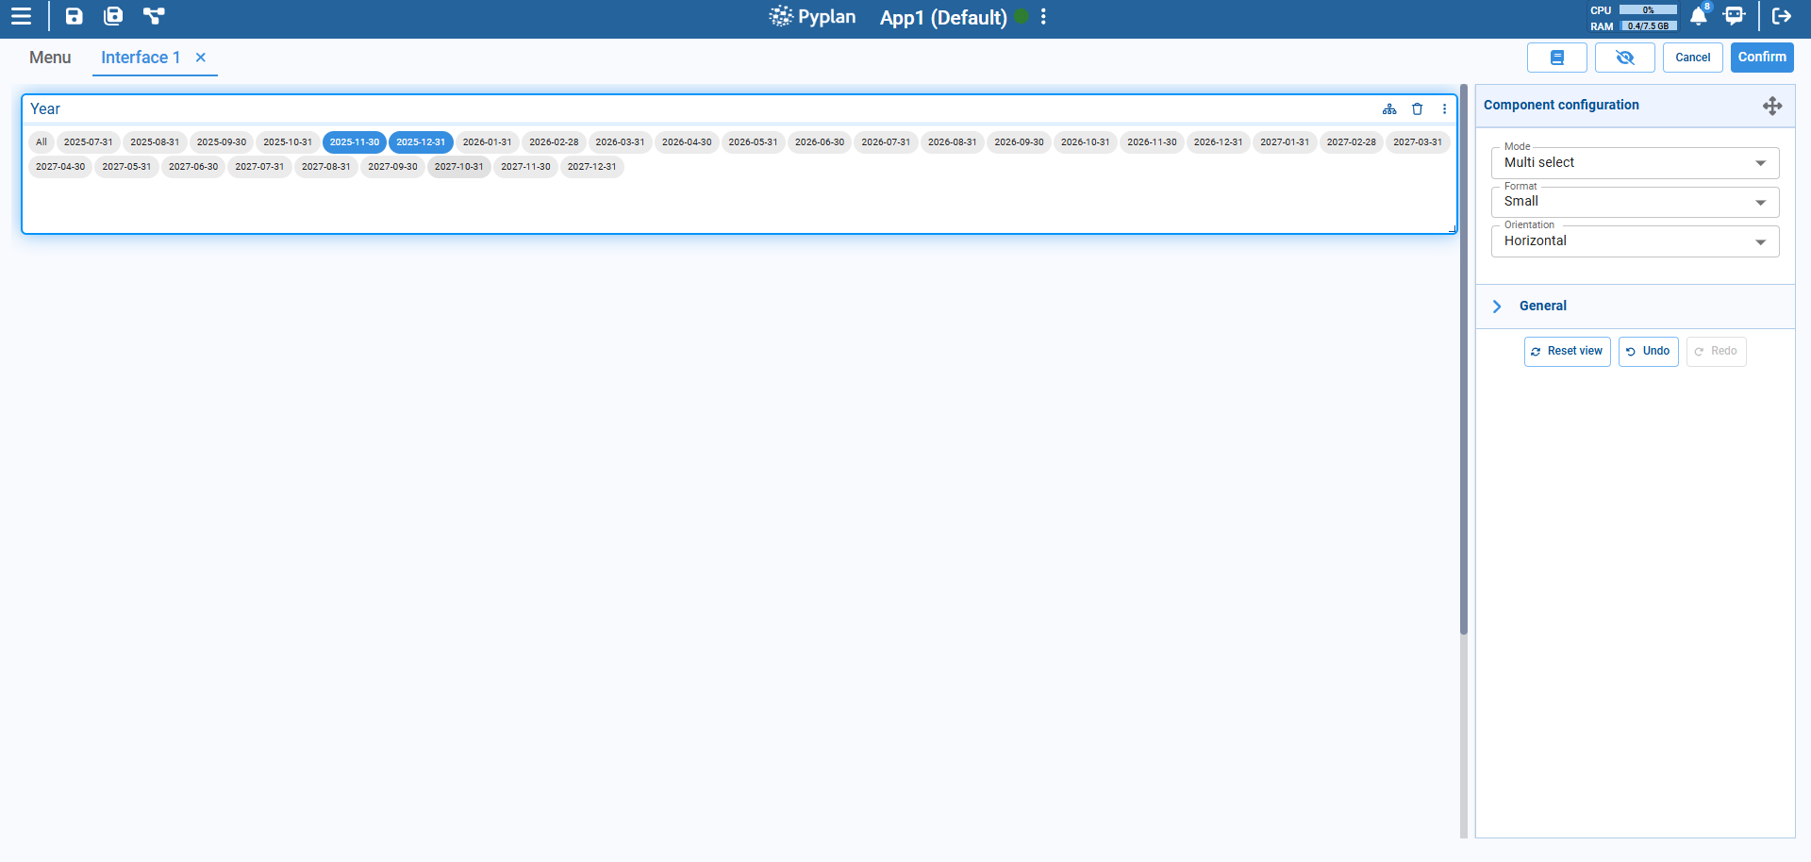1811x862 pixels.
Task: Open the hamburger main menu
Action: coord(21,16)
